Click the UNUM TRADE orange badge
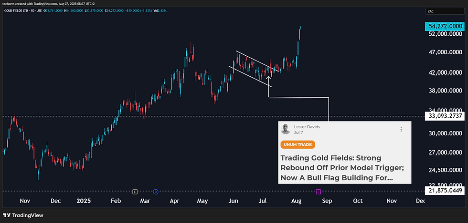Viewport: 468px width, 223px height. click(298, 145)
